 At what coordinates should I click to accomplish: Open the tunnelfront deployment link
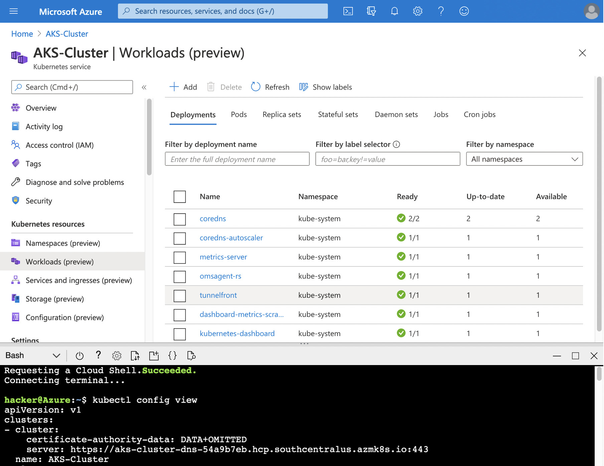point(218,295)
